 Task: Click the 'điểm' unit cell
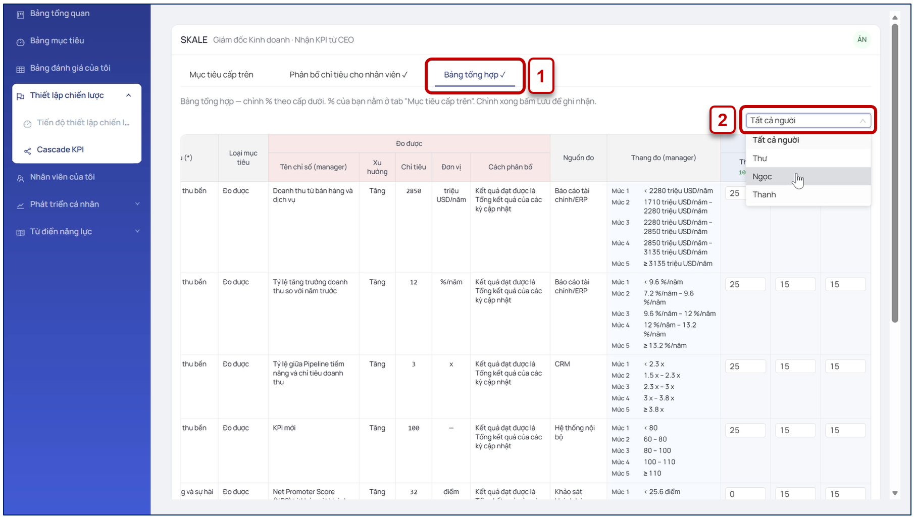[451, 492]
